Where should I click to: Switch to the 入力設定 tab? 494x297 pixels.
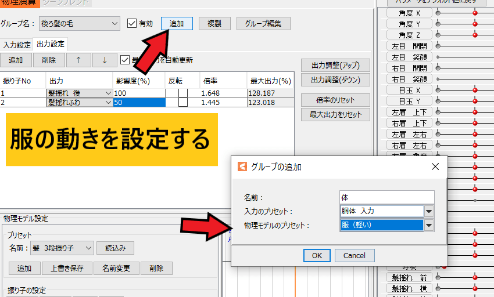coord(17,45)
